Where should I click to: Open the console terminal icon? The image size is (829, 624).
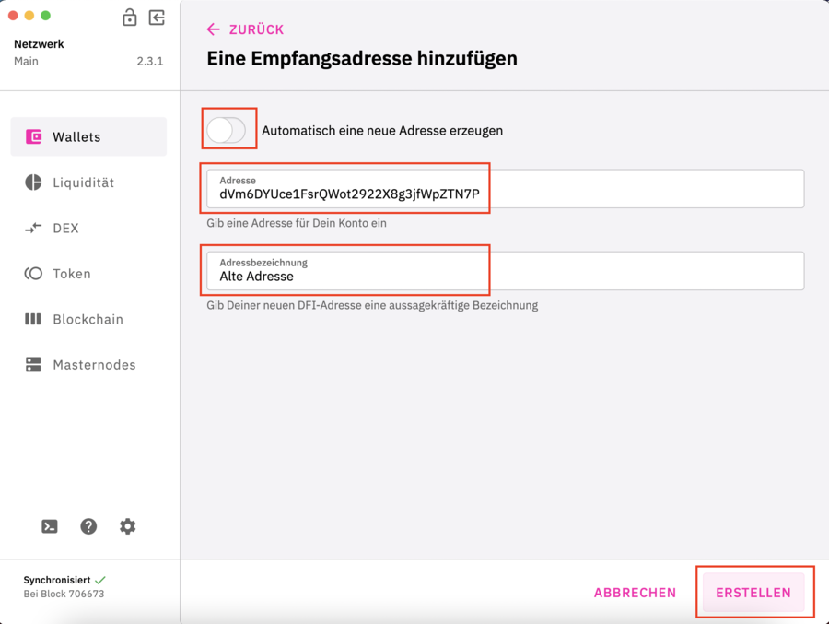(50, 526)
